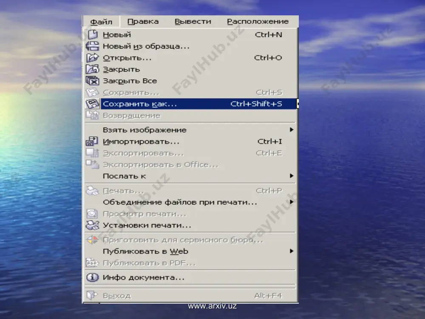Click the disabled Печать... label
This screenshot has width=425, height=319.
coord(123,191)
